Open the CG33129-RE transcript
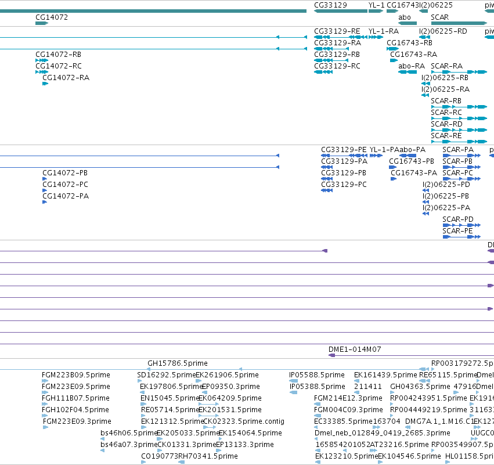Screen dimensions: 494x465 coord(337,31)
